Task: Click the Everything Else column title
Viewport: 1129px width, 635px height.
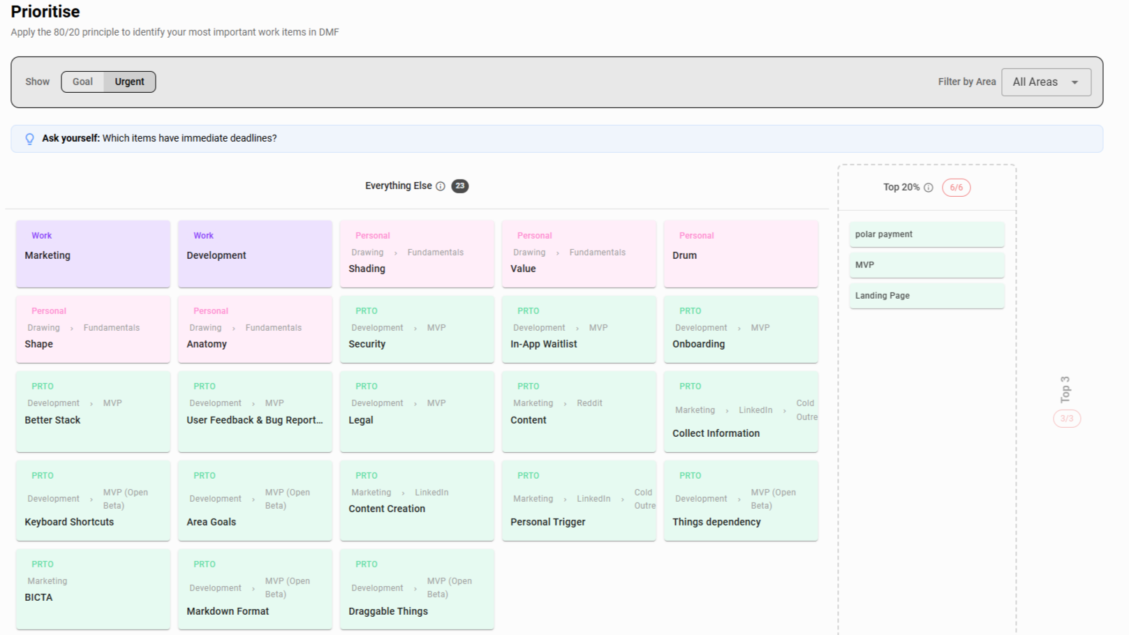Action: tap(398, 186)
